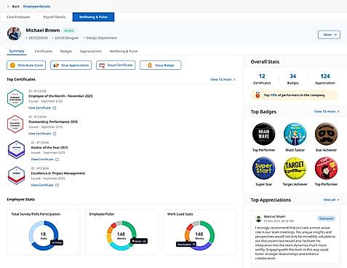Click the 124 Appreciation stat
Viewport: 347px width, 268px height.
tap(325, 79)
